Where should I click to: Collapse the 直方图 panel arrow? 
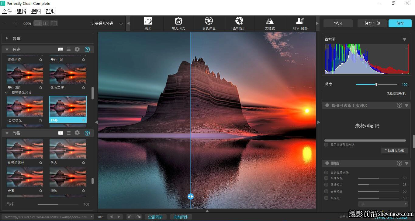(404, 39)
